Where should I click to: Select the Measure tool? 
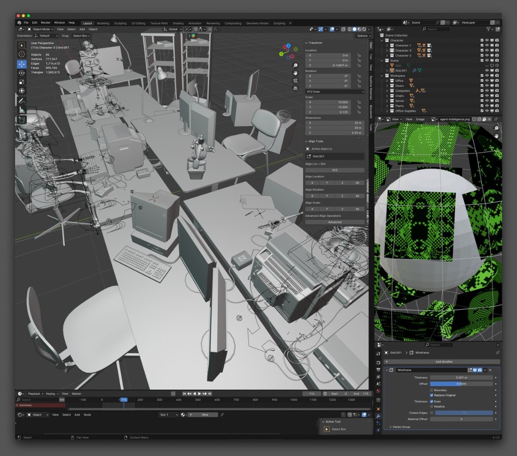22,110
